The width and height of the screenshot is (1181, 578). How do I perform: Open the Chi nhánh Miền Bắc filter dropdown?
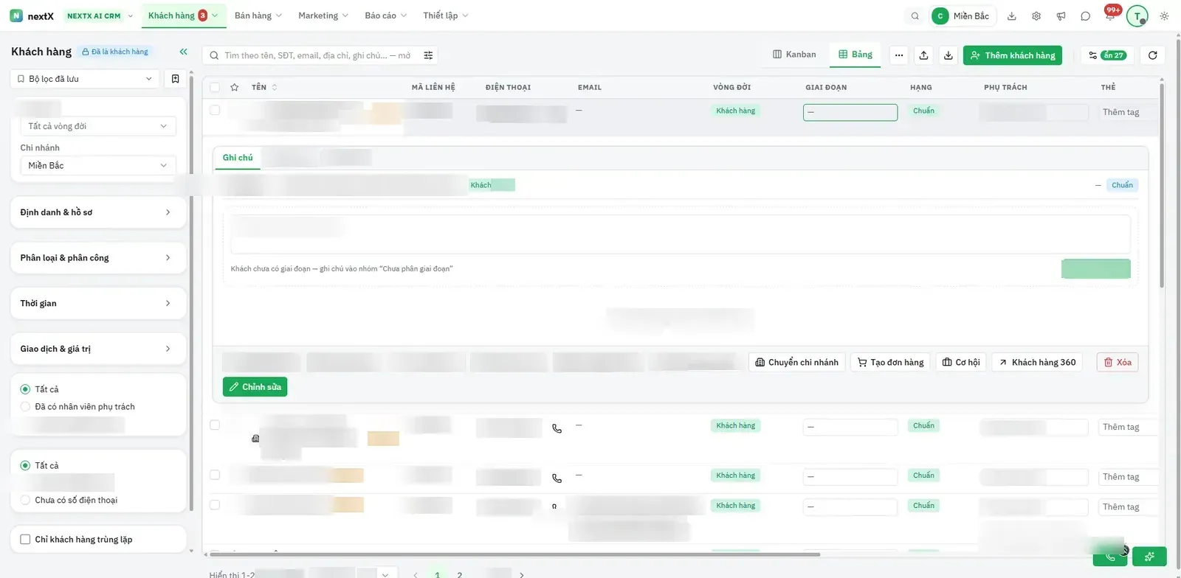pos(98,166)
